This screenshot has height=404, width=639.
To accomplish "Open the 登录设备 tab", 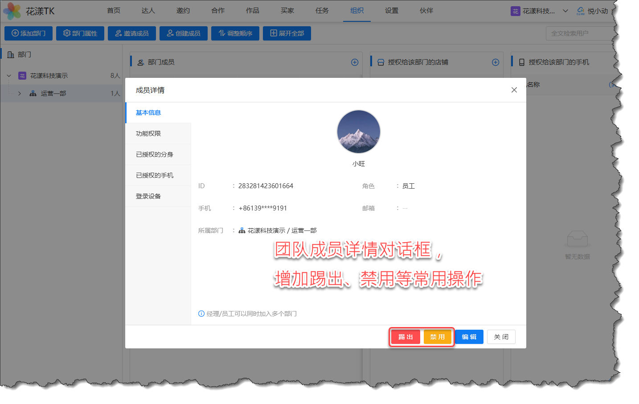I will [148, 196].
